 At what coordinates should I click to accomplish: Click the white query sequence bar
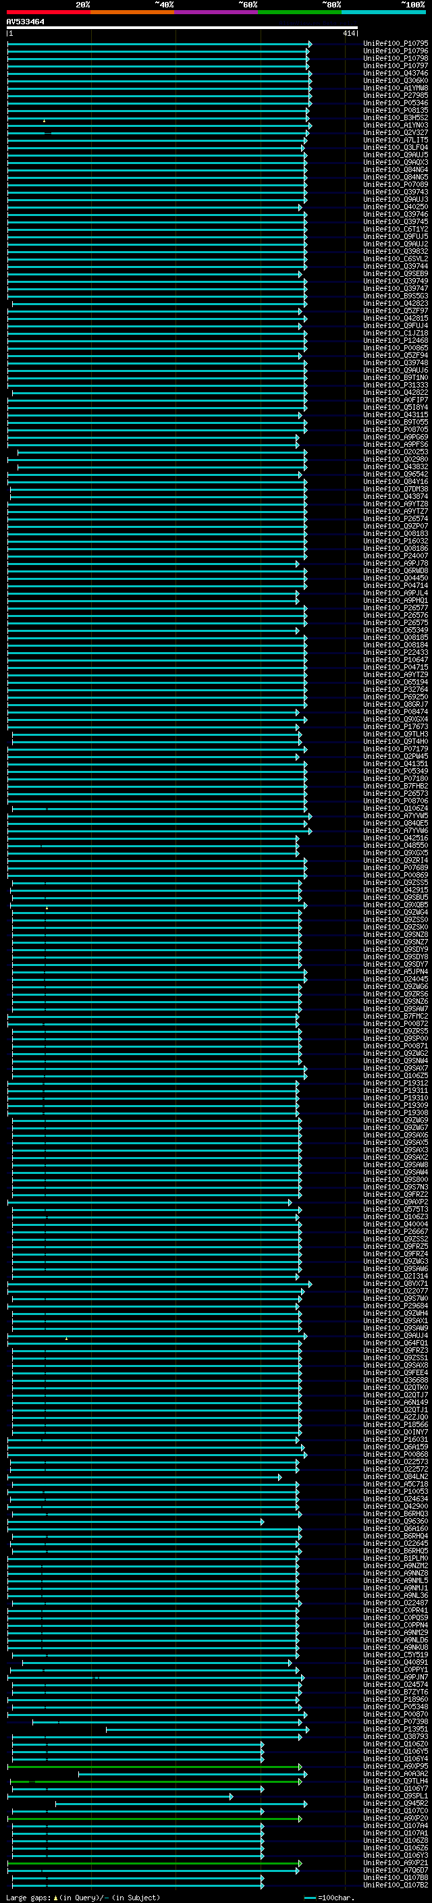click(x=182, y=27)
